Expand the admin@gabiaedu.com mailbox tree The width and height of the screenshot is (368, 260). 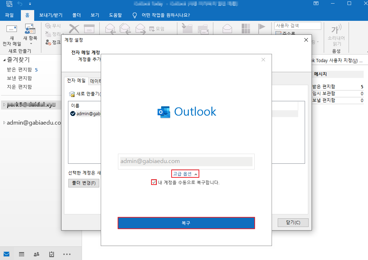pos(4,122)
